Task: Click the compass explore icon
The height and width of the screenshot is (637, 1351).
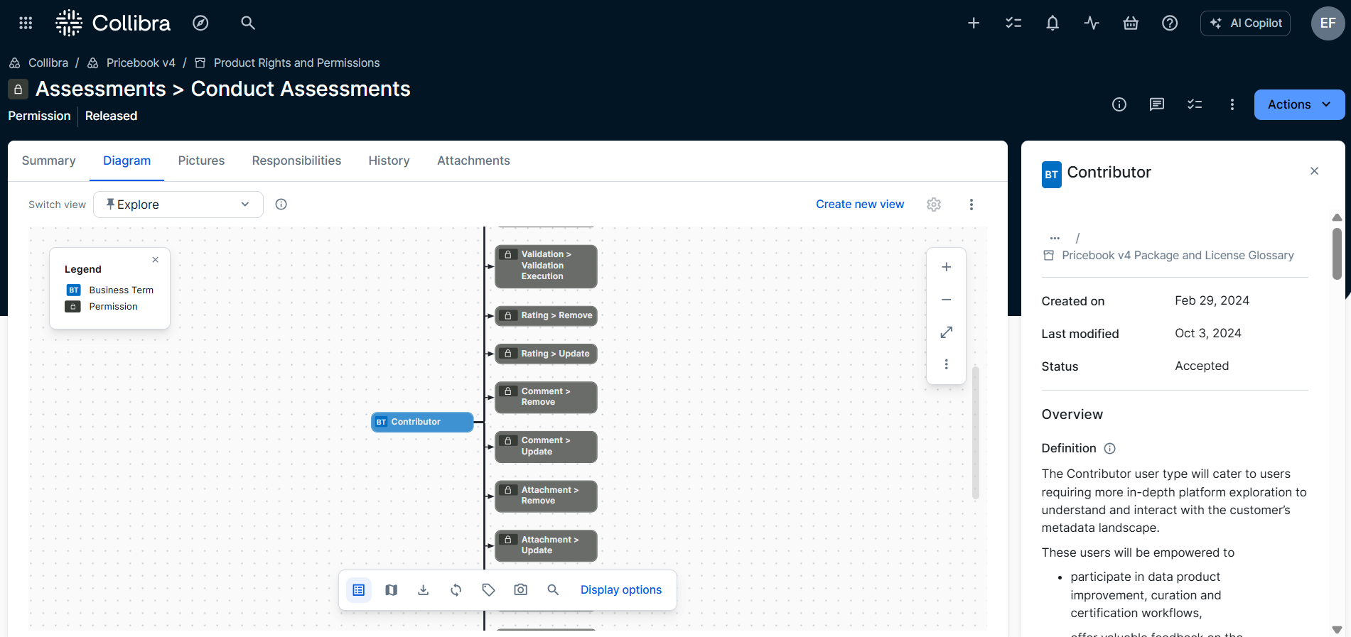Action: 200,23
